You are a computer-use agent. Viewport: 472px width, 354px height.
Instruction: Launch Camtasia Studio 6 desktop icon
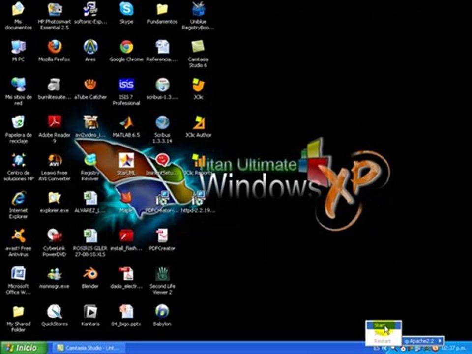(198, 54)
